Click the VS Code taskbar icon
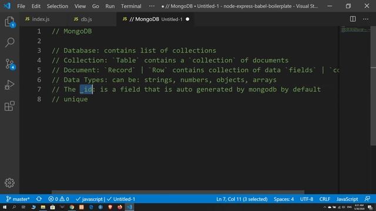The width and height of the screenshot is (376, 211). pyautogui.click(x=129, y=207)
